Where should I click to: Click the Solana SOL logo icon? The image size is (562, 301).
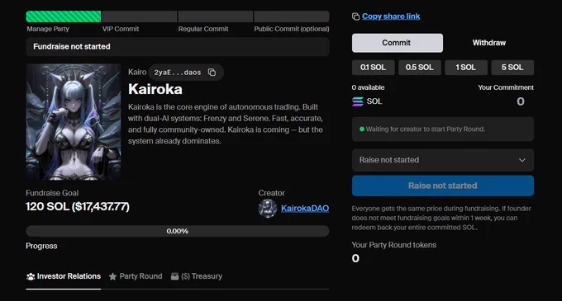[x=357, y=102]
